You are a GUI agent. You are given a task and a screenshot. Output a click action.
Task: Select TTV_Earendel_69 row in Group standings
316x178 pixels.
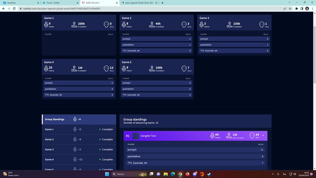tap(195, 163)
